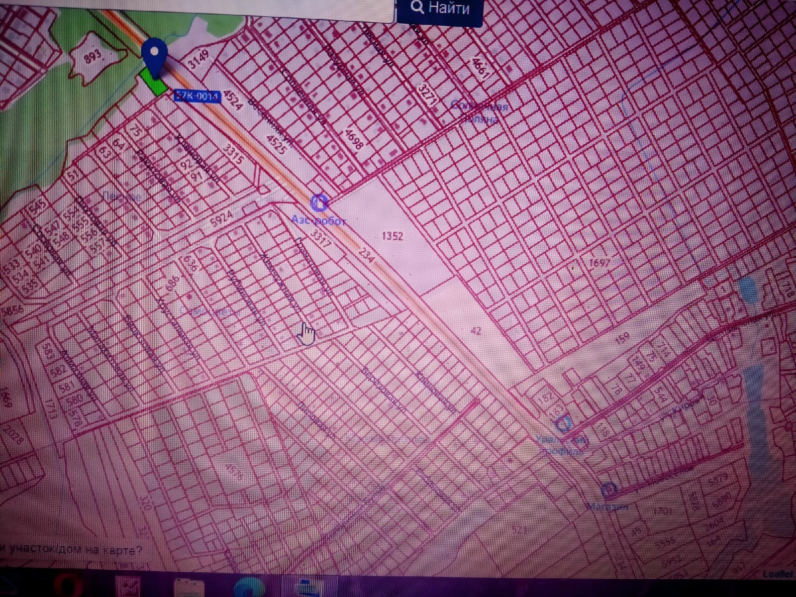796x597 pixels.
Task: Select the blue location pin marker
Action: pyautogui.click(x=154, y=58)
